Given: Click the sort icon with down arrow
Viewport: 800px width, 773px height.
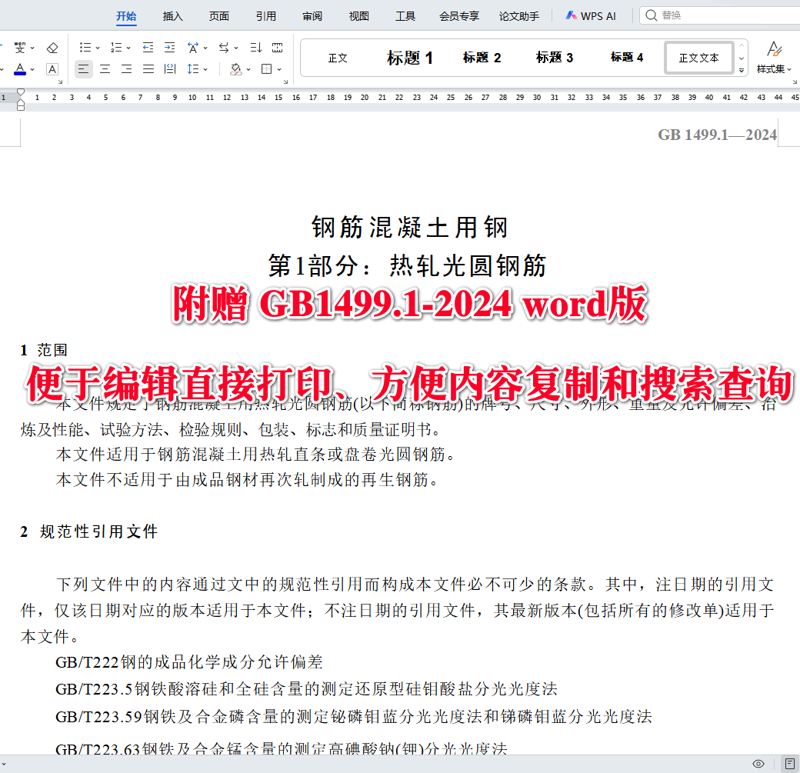Looking at the screenshot, I should (x=255, y=48).
